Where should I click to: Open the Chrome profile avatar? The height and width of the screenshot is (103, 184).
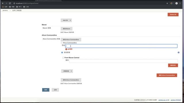point(177,3)
